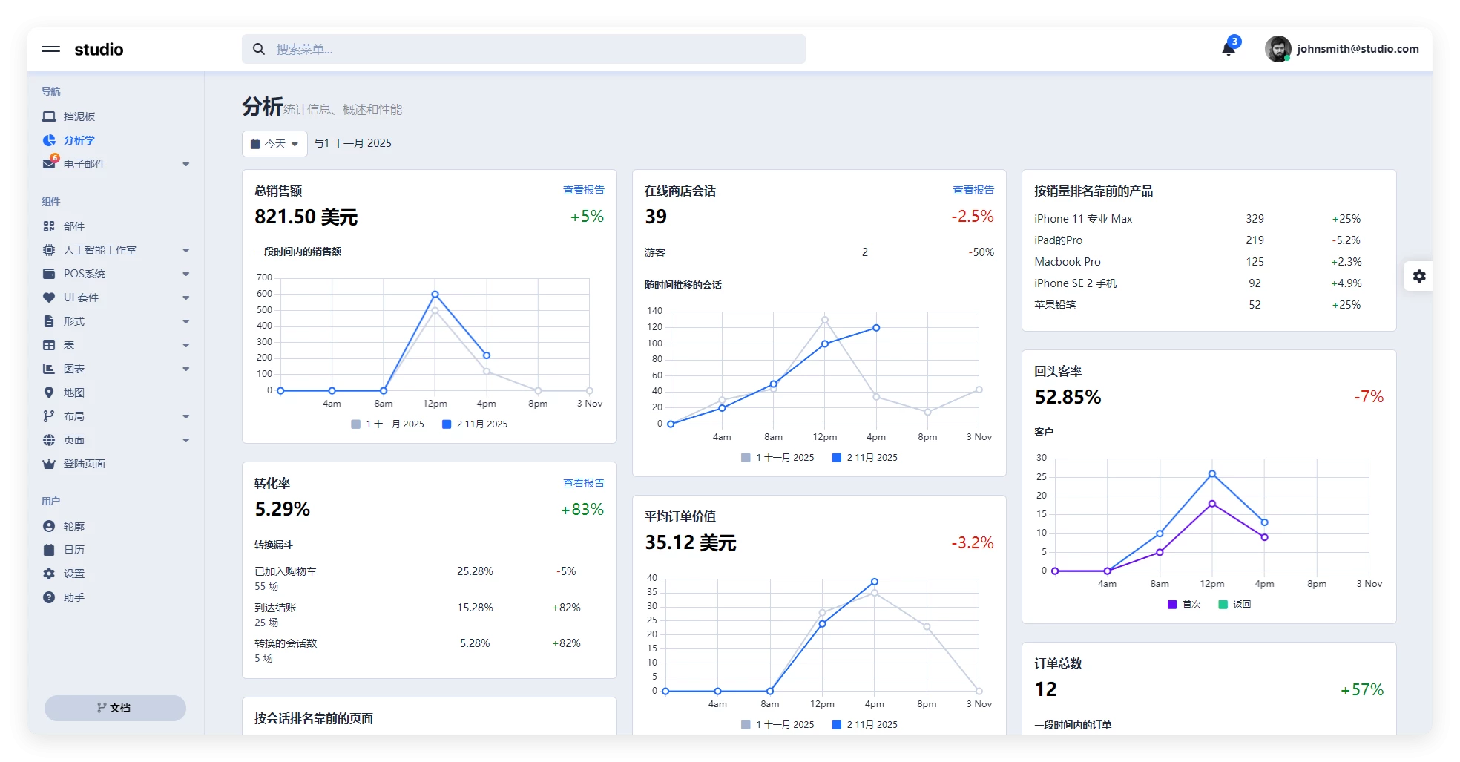Click the 文档 button at sidebar bottom
The width and height of the screenshot is (1460, 762).
115,708
